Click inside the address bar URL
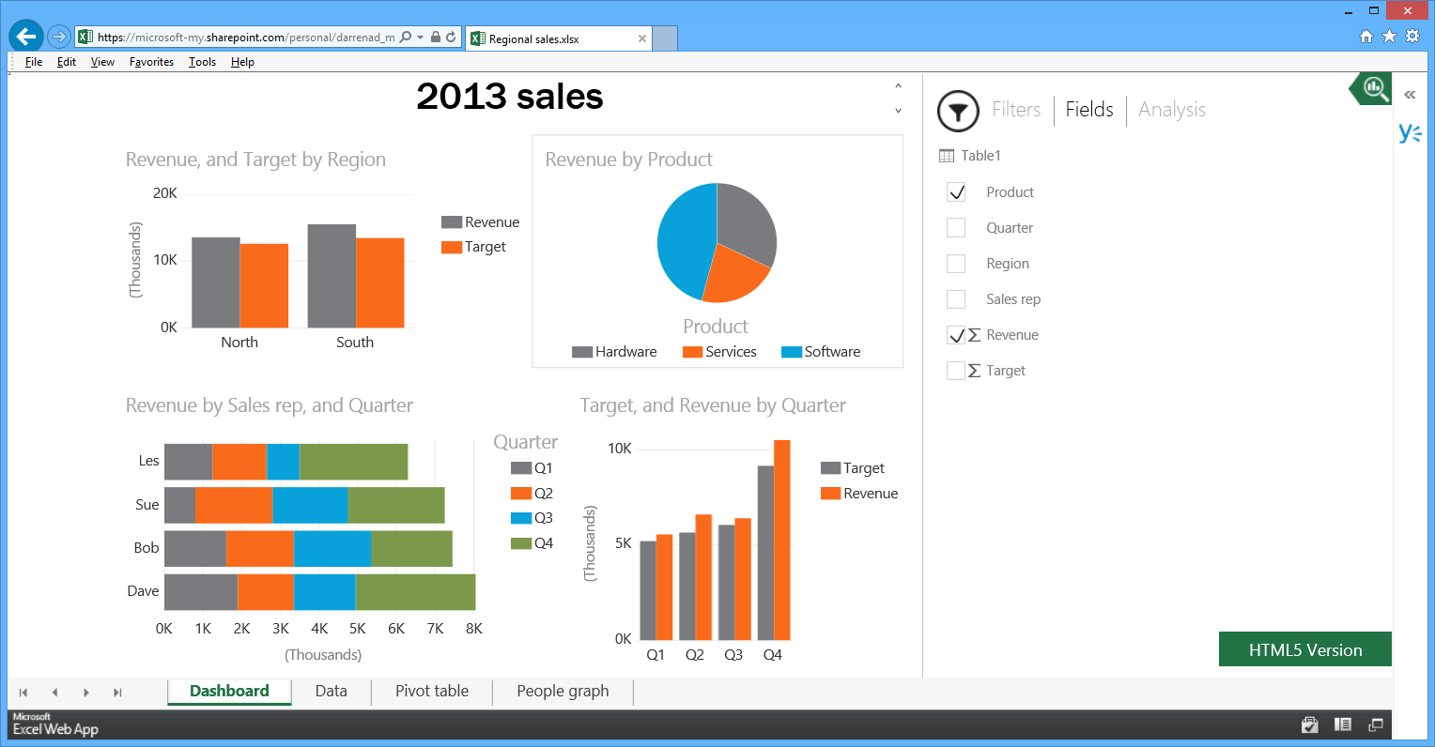This screenshot has width=1435, height=747. point(246,38)
